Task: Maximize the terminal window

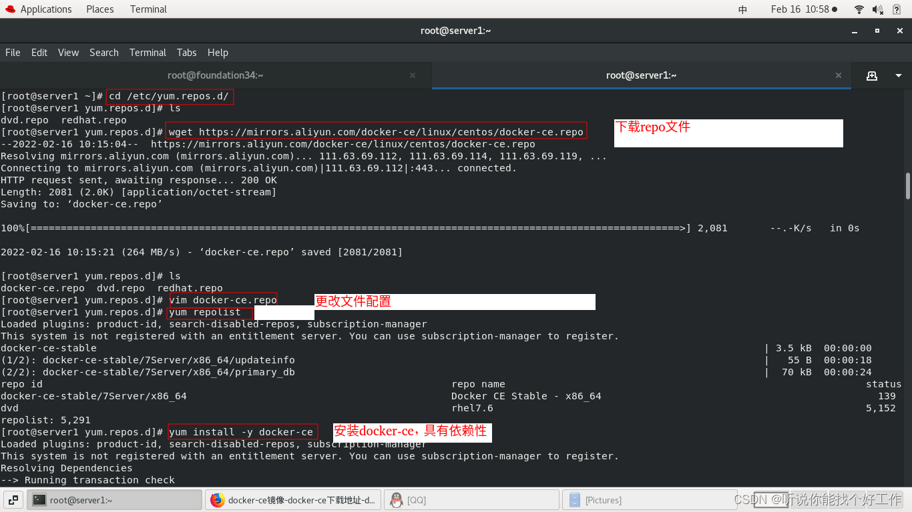Action: [877, 31]
